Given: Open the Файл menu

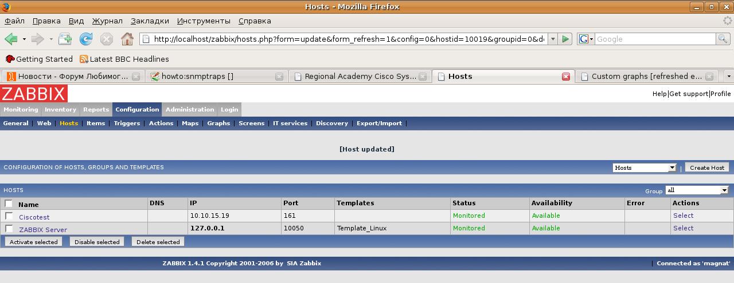Looking at the screenshot, I should 14,21.
